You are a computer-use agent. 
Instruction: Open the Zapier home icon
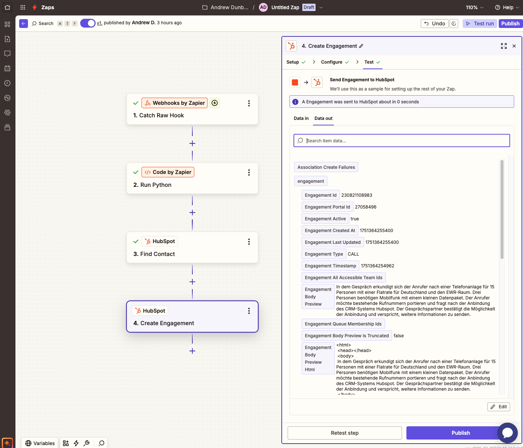point(7,7)
